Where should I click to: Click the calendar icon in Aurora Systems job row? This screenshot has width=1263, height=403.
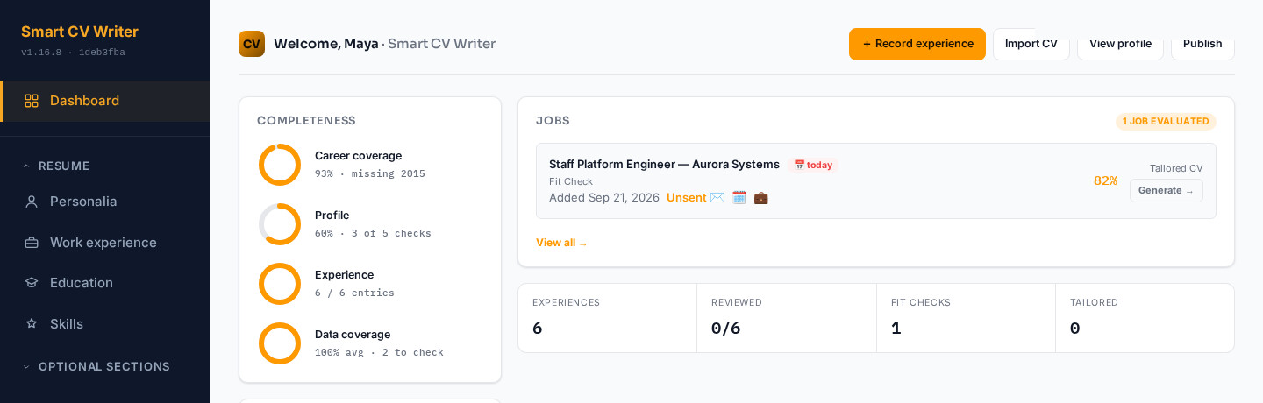point(739,197)
